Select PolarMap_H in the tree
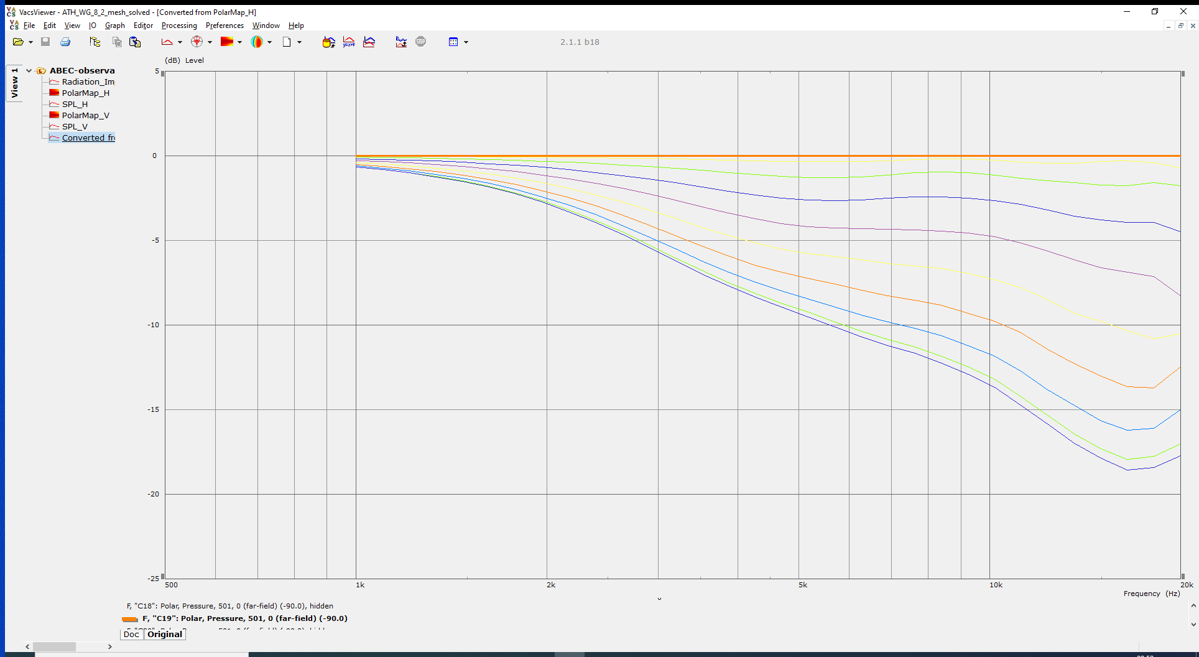Viewport: 1199px width, 657px height. pyautogui.click(x=85, y=93)
